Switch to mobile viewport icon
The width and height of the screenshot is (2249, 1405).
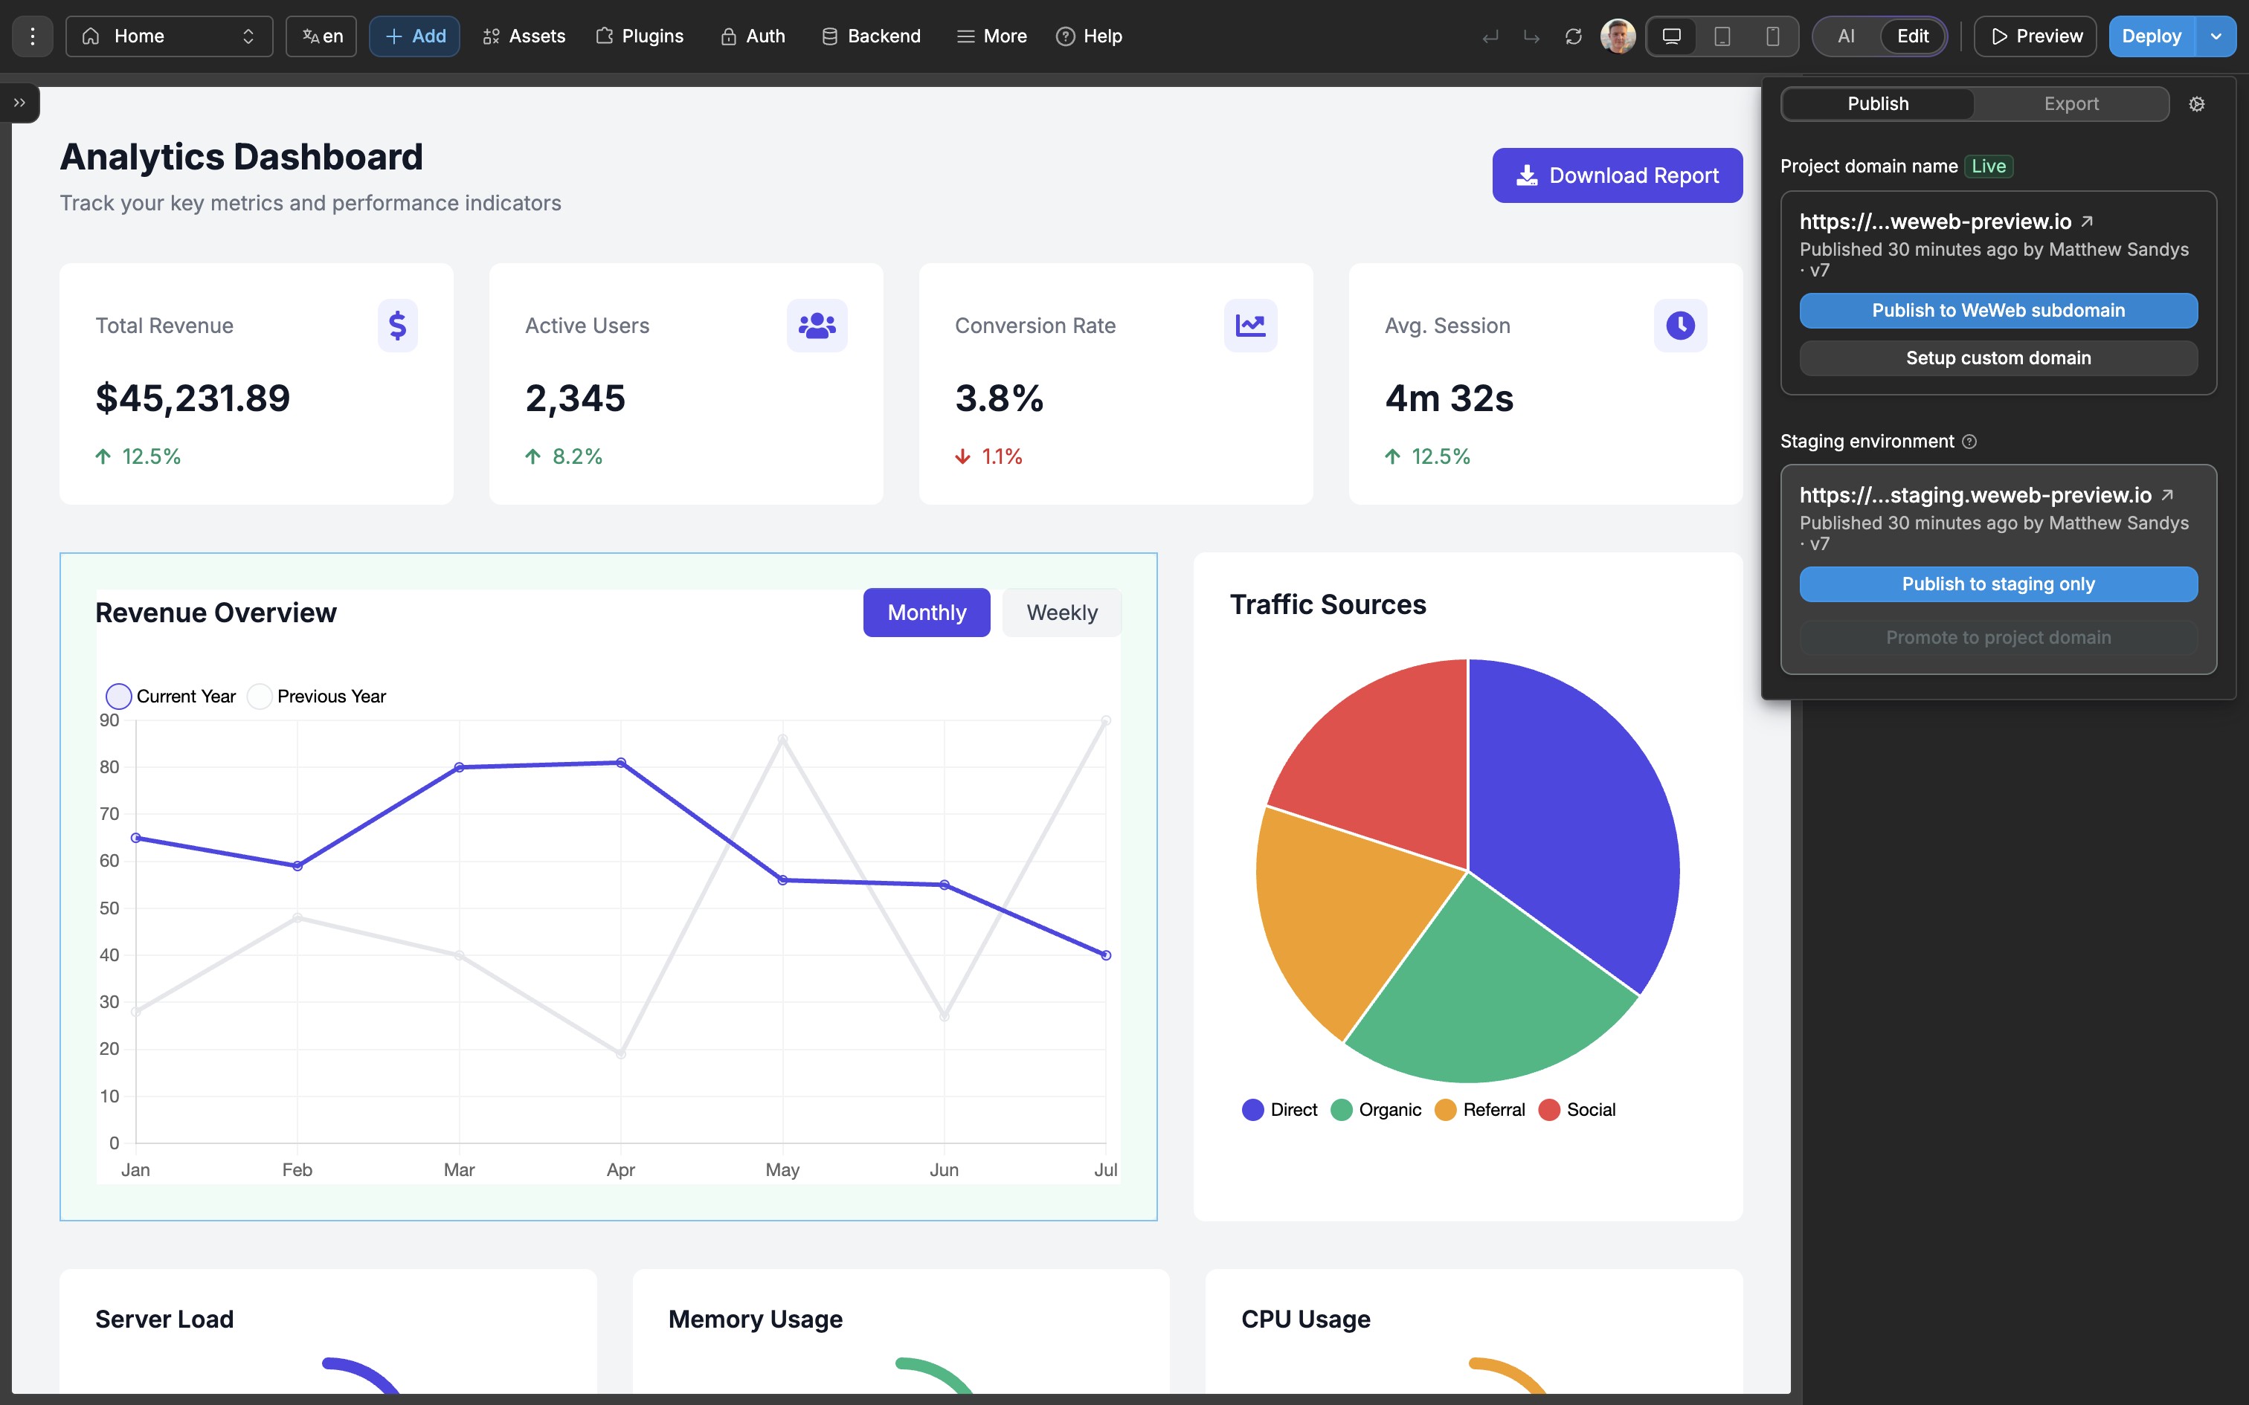click(x=1772, y=36)
